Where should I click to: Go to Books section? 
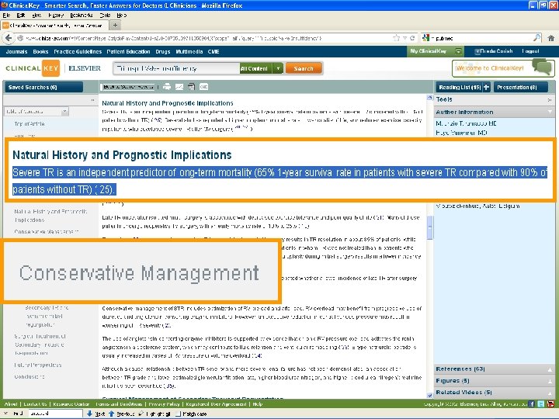point(40,52)
